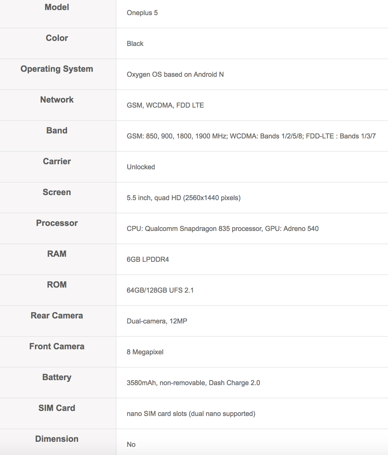The image size is (388, 455).
Task: Select the 'GSM, WCDMA, FDD LTE' value
Action: tap(165, 105)
